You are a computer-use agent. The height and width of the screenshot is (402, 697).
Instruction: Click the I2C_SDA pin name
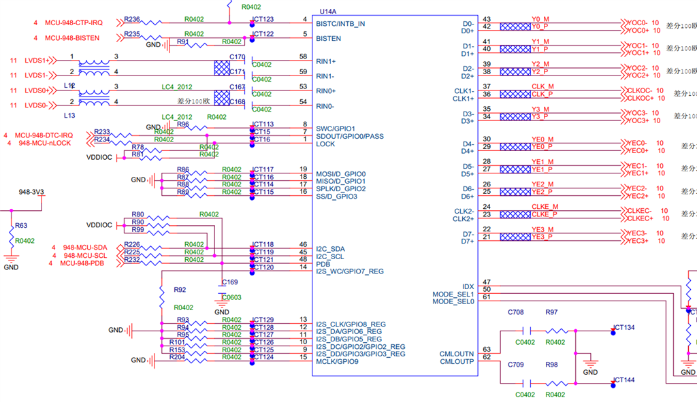coord(330,249)
